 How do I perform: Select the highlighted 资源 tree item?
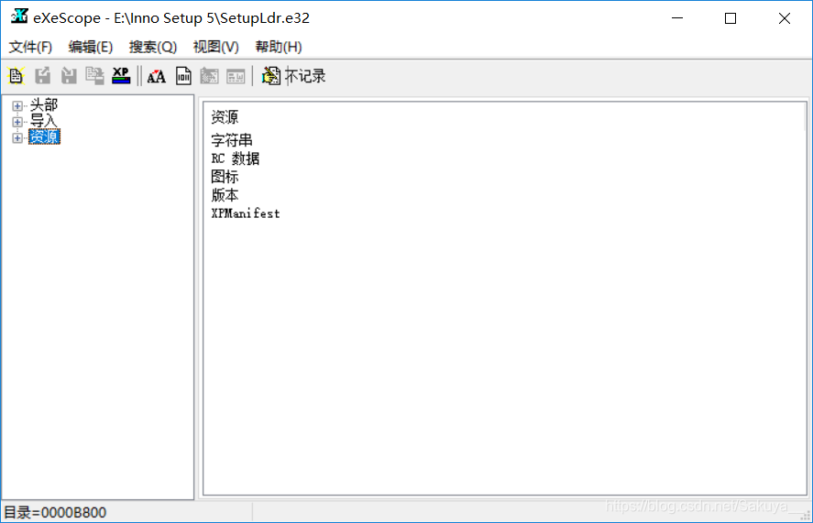pos(44,136)
